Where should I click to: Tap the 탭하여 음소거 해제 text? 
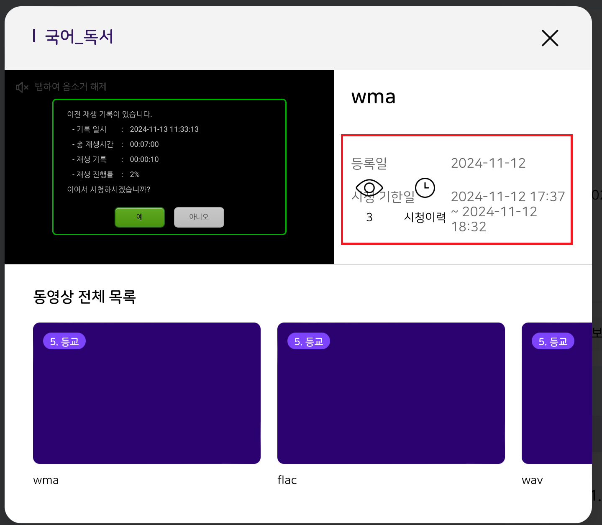point(71,87)
